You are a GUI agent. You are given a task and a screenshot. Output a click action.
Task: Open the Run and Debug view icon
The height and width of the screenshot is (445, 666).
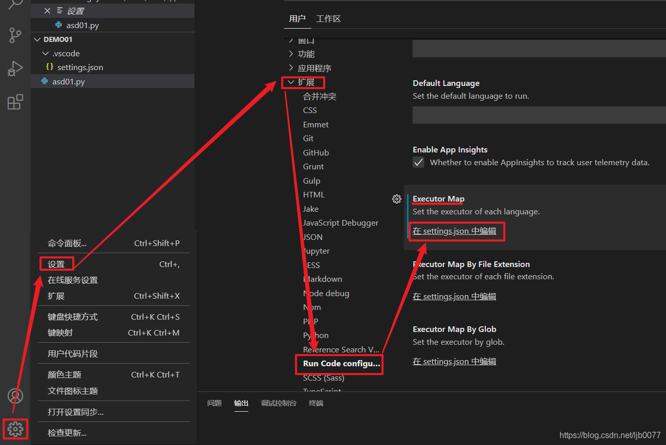click(x=15, y=69)
